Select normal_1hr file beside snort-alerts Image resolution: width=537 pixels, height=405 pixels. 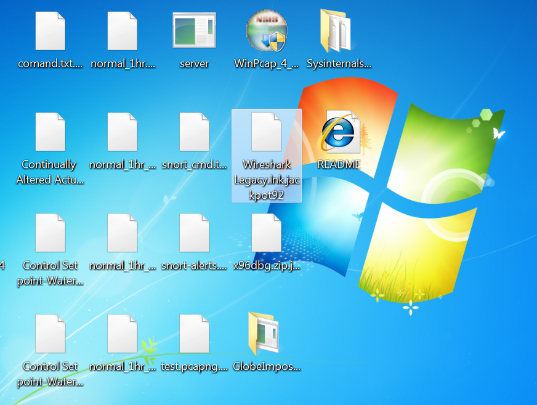point(122,233)
